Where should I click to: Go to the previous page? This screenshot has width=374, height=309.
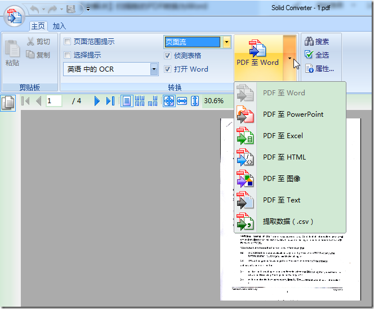pyautogui.click(x=39, y=101)
